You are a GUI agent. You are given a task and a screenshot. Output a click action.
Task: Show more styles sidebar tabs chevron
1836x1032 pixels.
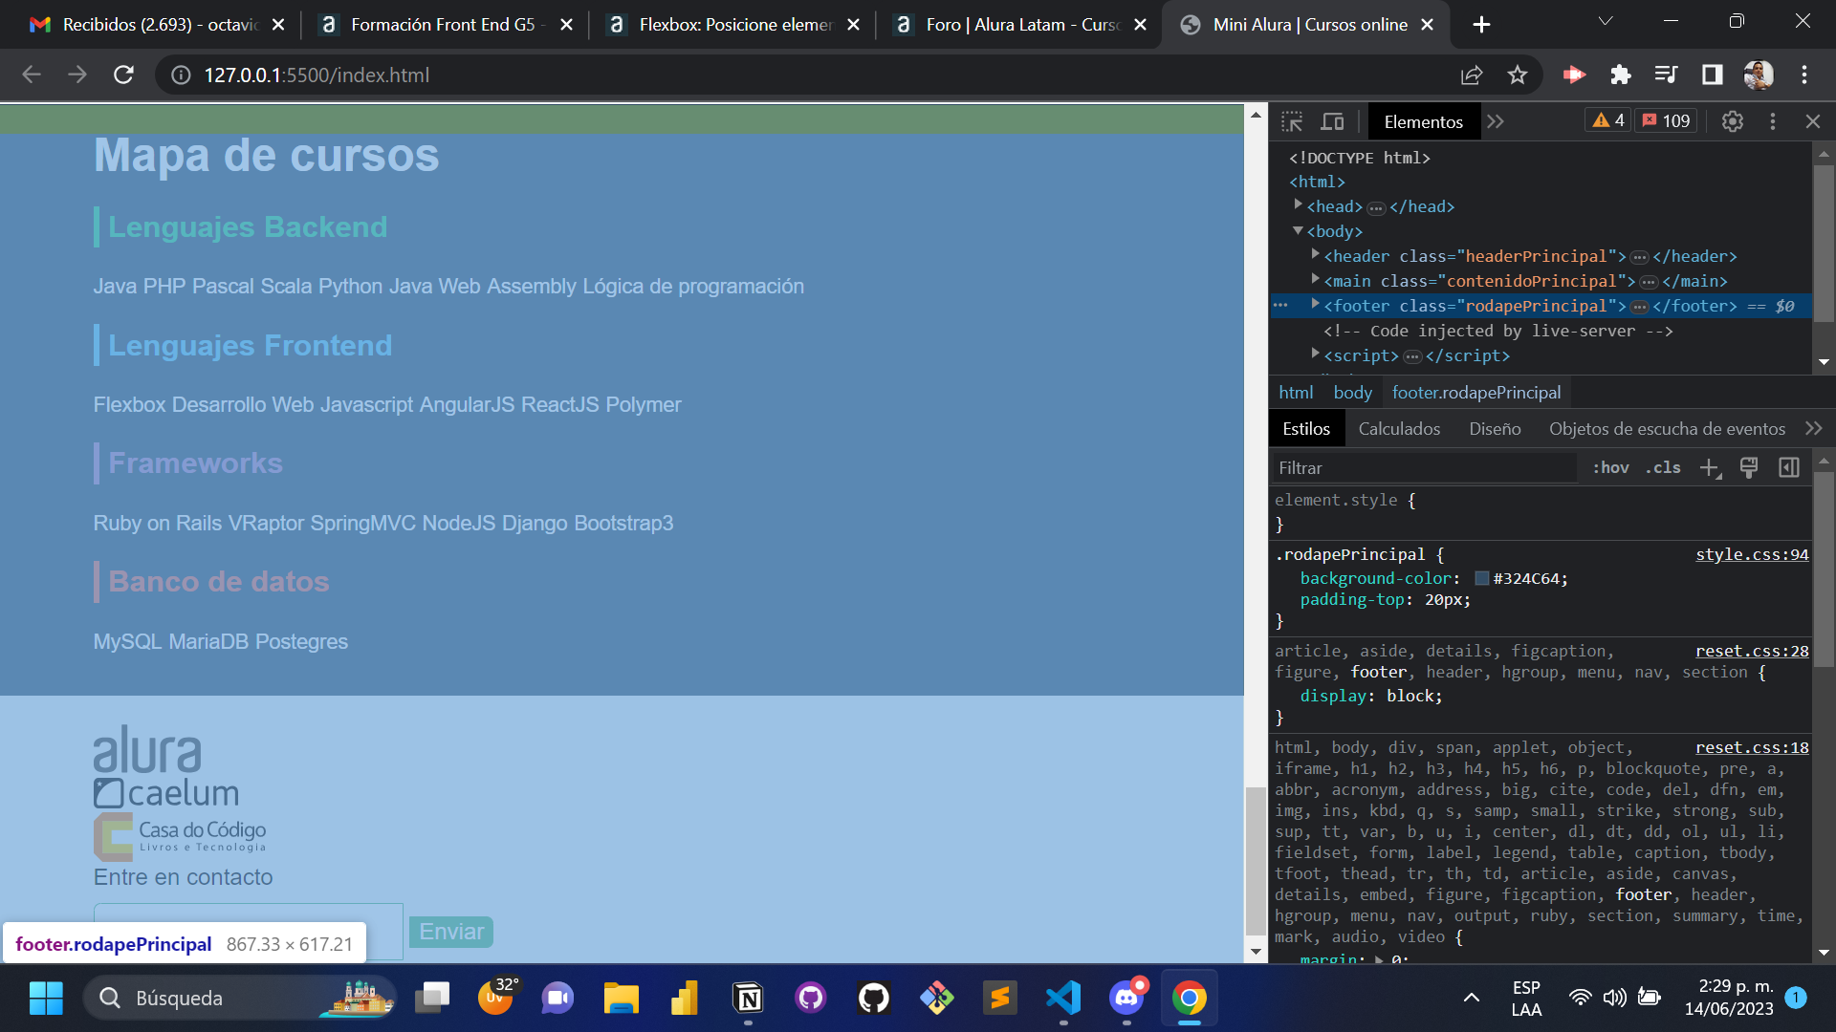pos(1814,429)
